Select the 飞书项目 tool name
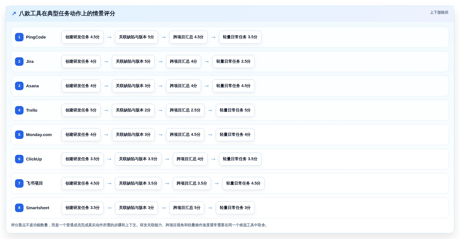This screenshot has height=239, width=460. coord(34,183)
